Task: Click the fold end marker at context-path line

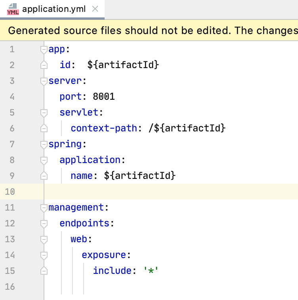Action: pyautogui.click(x=44, y=129)
